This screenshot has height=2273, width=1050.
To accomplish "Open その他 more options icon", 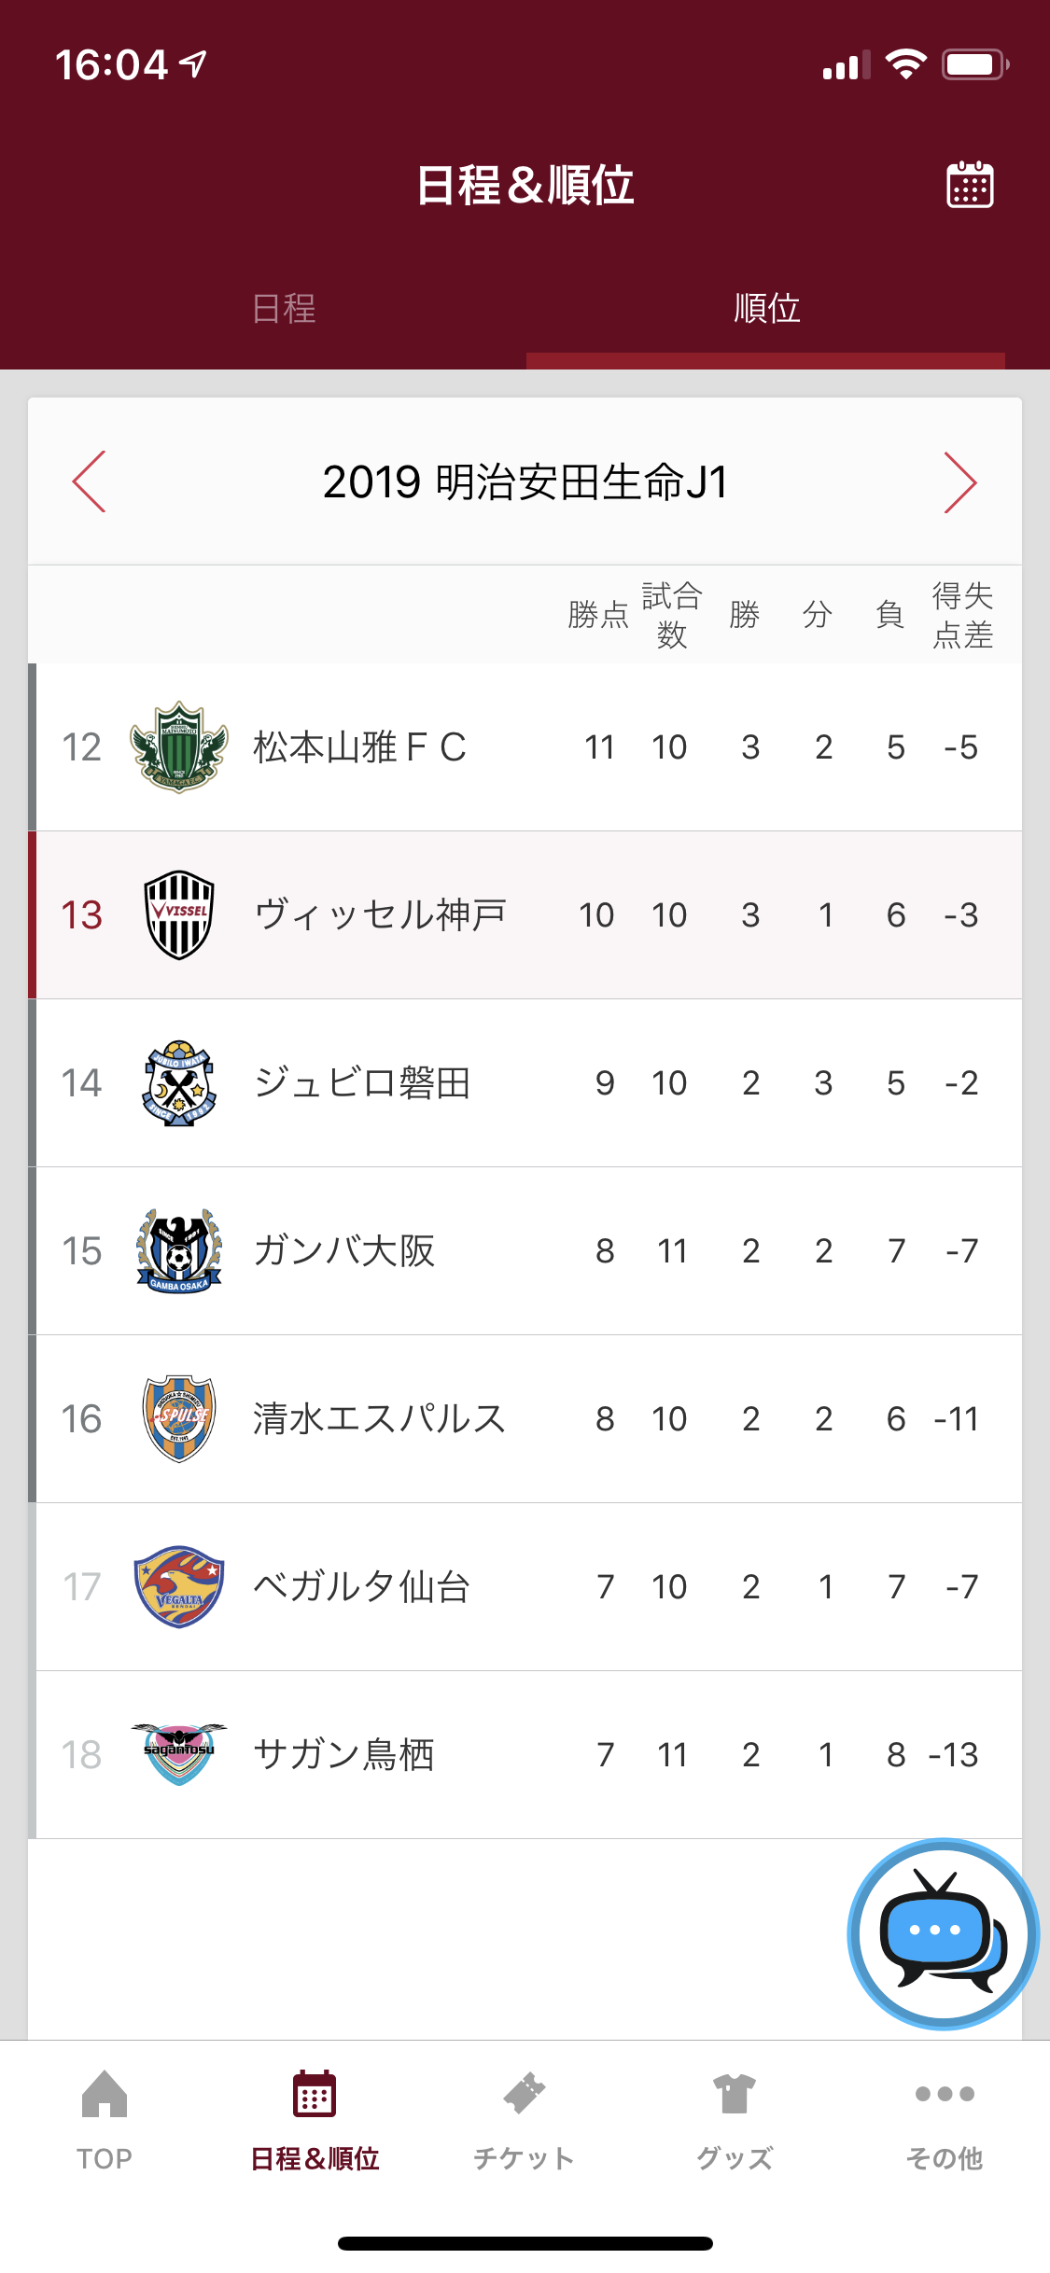I will 945,2096.
